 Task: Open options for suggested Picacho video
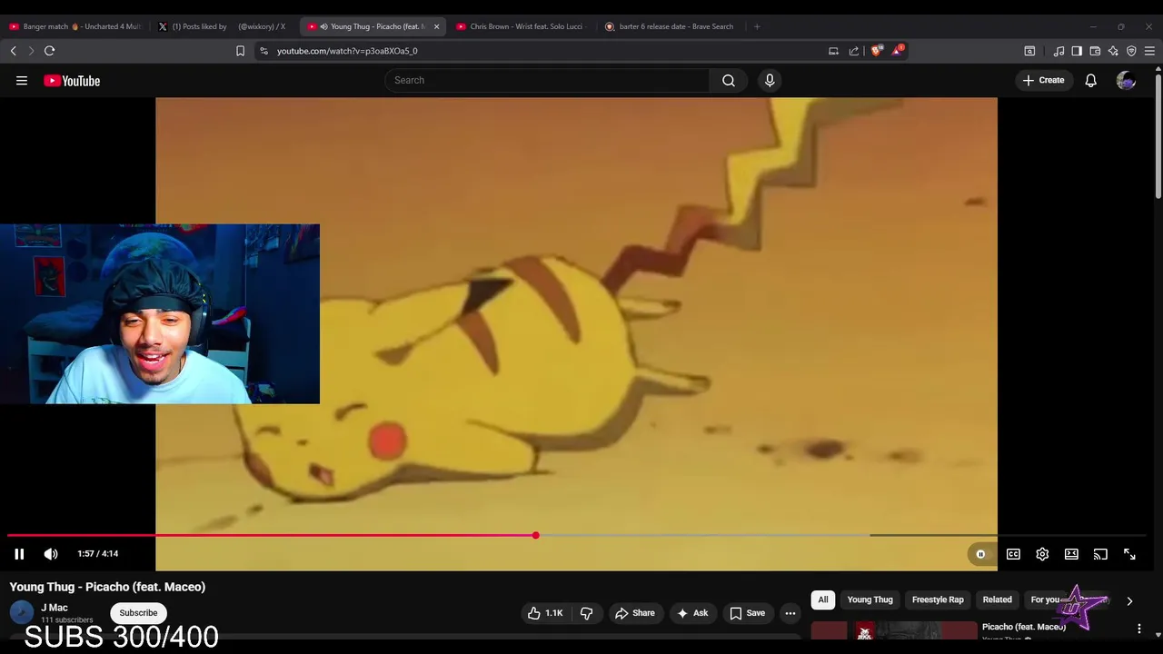click(1139, 629)
